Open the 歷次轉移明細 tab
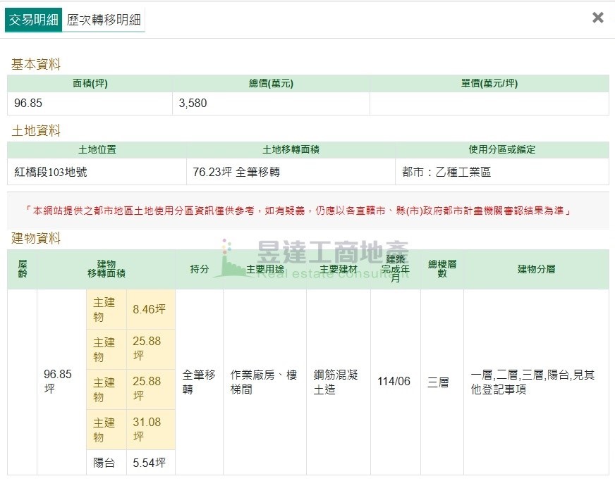The height and width of the screenshot is (481, 615). pyautogui.click(x=104, y=20)
